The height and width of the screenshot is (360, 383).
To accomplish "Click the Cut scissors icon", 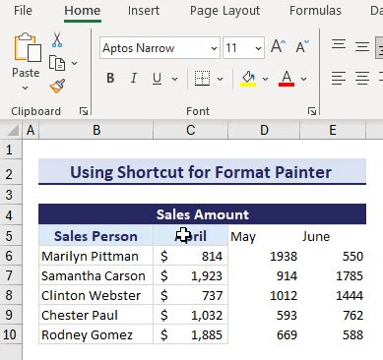I will [57, 40].
